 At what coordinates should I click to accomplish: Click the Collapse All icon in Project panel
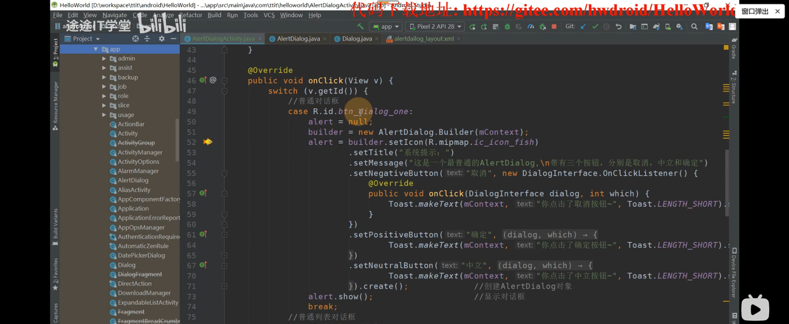(148, 38)
